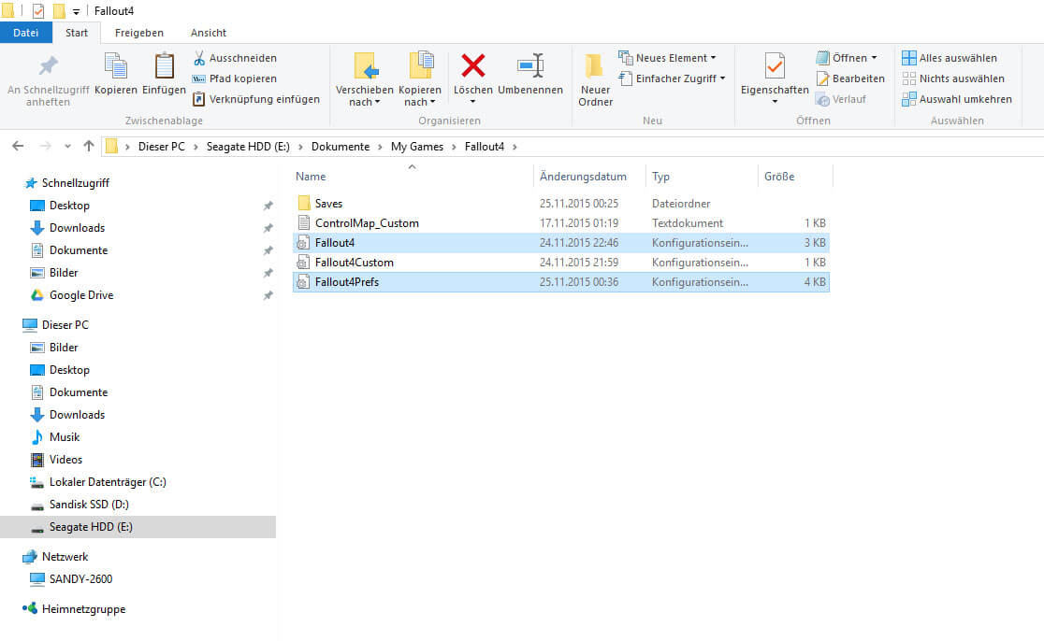This screenshot has width=1044, height=641.
Task: Open the recent locations dropdown arrow
Action: click(67, 147)
